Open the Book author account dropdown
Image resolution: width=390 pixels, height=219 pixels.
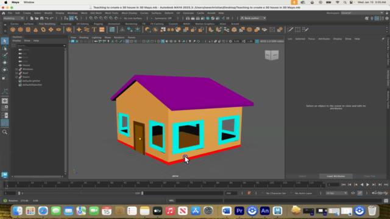click(253, 18)
